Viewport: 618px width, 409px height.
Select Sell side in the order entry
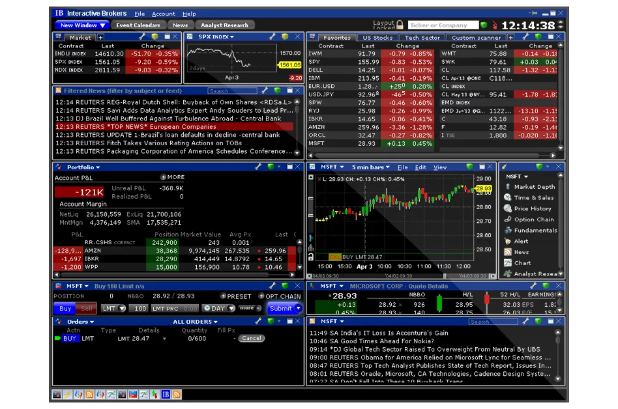(86, 309)
